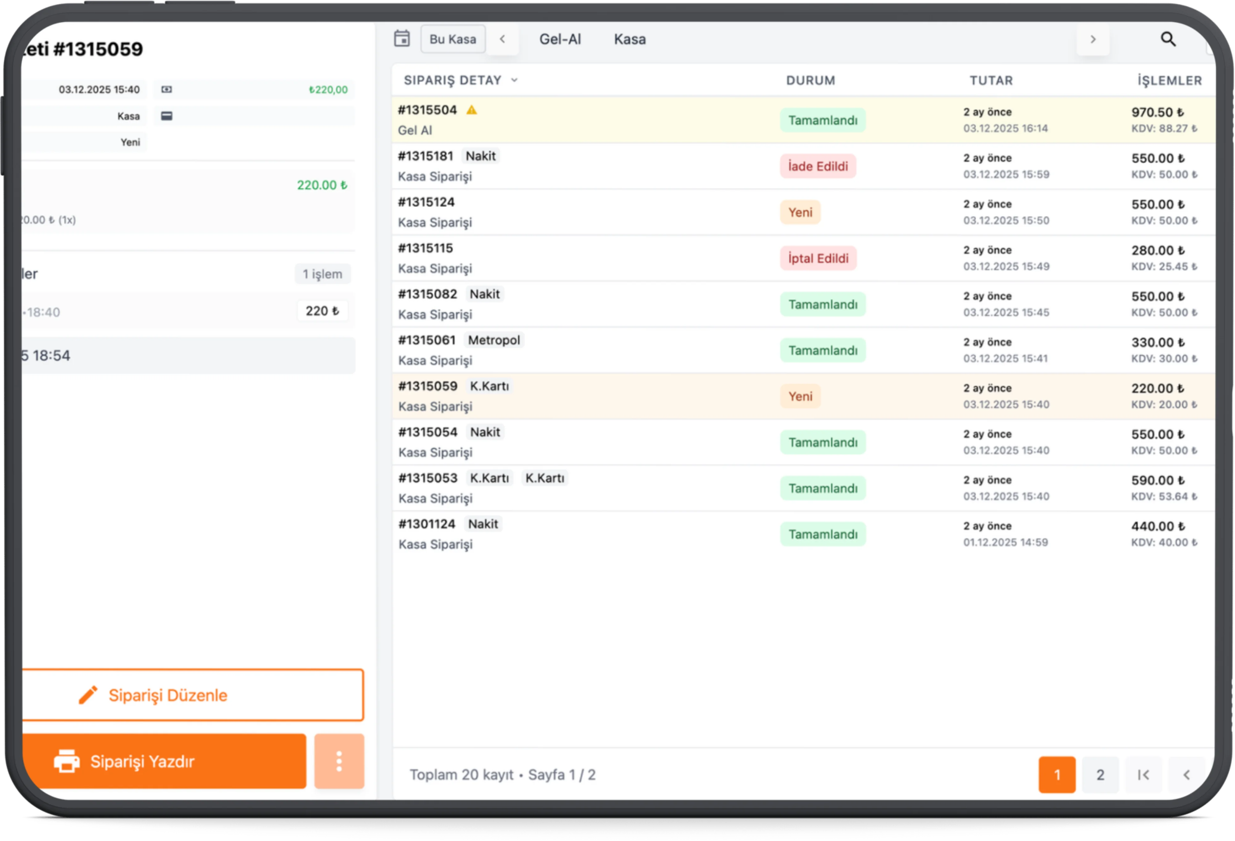Open the three-dot more options button
This screenshot has height=841, width=1235.
(339, 761)
